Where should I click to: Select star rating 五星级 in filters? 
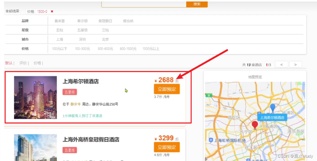click(x=82, y=30)
